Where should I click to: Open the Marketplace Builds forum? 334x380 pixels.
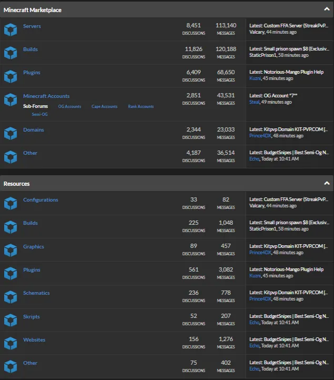coord(31,49)
